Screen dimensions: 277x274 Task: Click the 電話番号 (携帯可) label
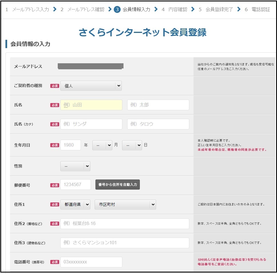tap(29, 262)
